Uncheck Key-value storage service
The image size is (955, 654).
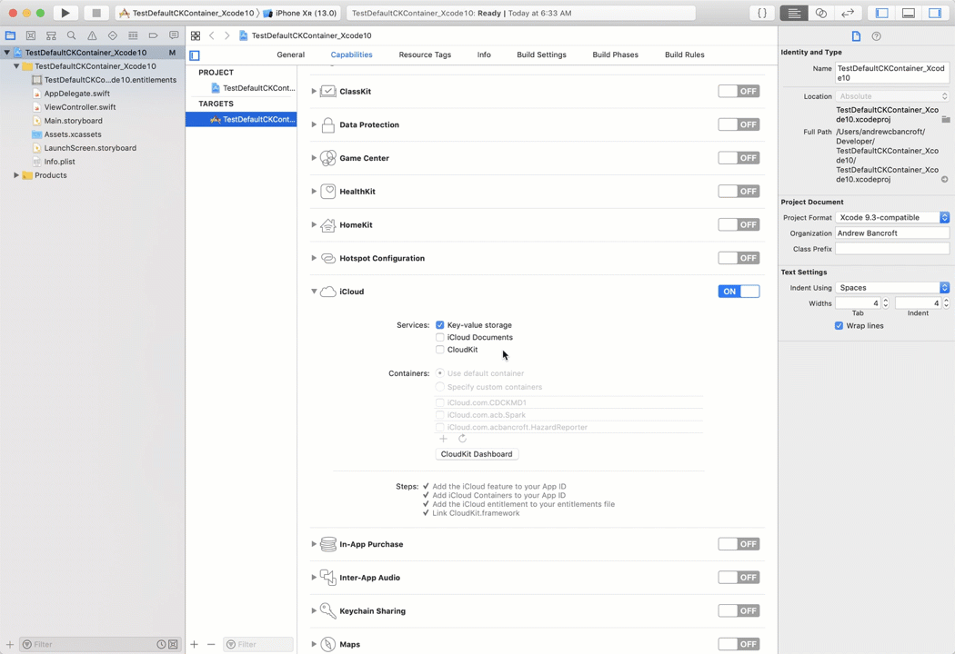click(x=439, y=325)
